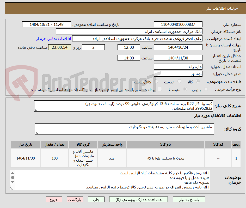This screenshot has width=246, height=208.
Task: Click the تاریخ نیاز column header
Action: (x=26, y=145)
